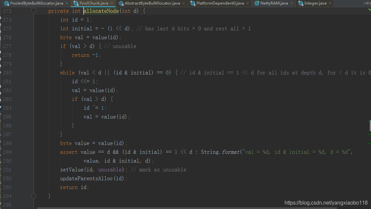Click the class icon on Integer.java tab
This screenshot has height=209, width=371.
[301, 3]
